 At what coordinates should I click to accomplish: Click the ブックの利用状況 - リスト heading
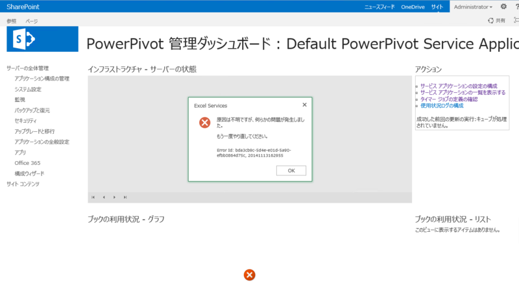coord(453,220)
